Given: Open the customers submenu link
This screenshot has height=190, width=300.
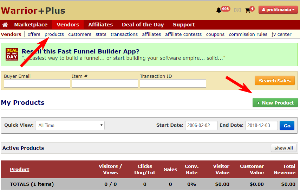Looking at the screenshot, I should point(80,34).
